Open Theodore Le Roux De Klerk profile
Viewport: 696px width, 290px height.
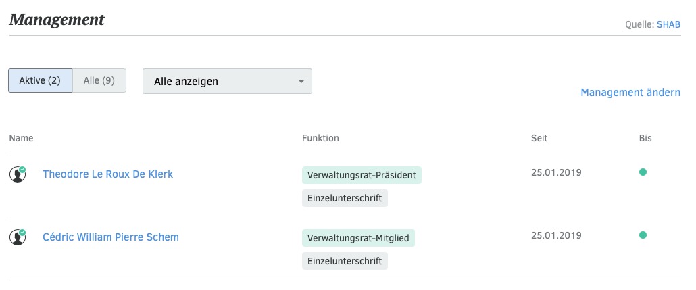[107, 174]
